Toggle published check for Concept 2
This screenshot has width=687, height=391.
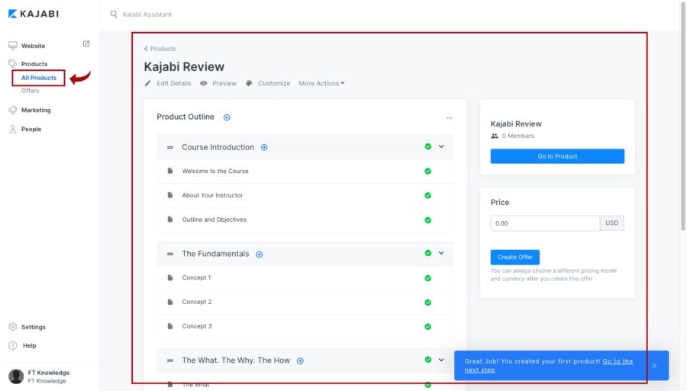427,303
